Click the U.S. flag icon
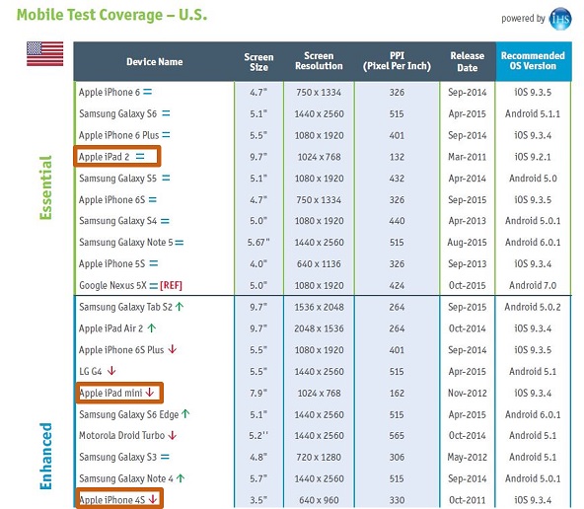584x509 pixels. (x=45, y=53)
